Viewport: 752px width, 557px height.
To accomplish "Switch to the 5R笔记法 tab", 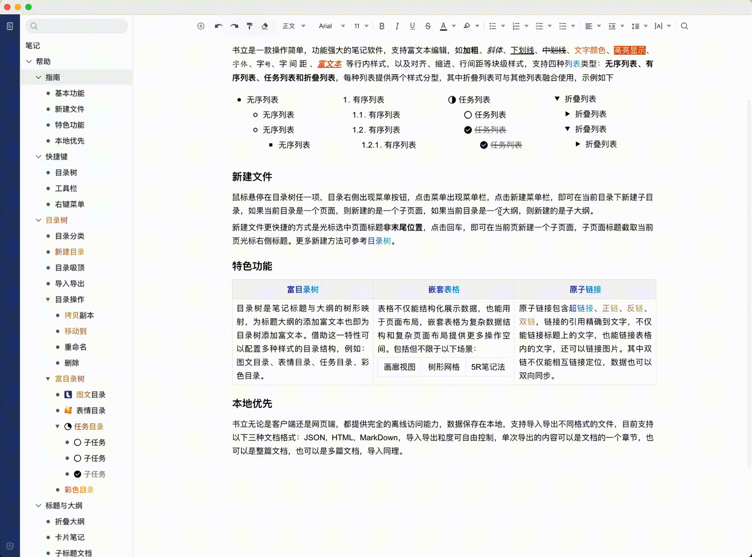I will click(488, 367).
